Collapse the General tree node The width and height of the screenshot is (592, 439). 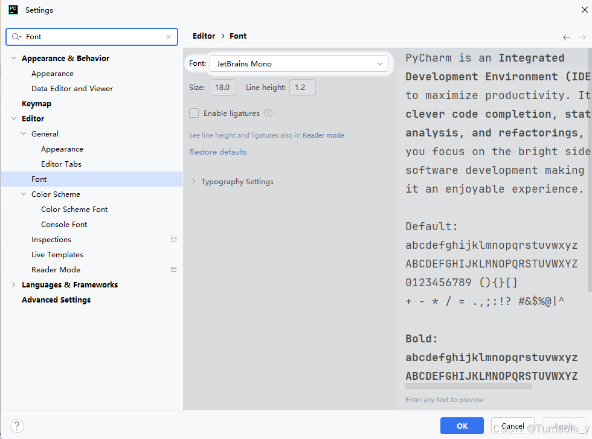(24, 133)
